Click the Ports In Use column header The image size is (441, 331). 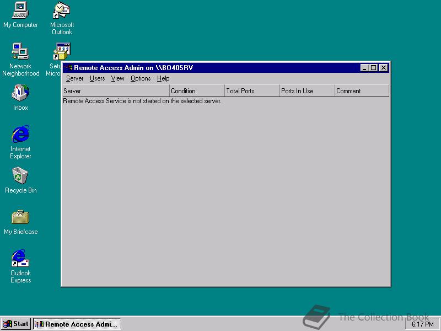(x=307, y=91)
